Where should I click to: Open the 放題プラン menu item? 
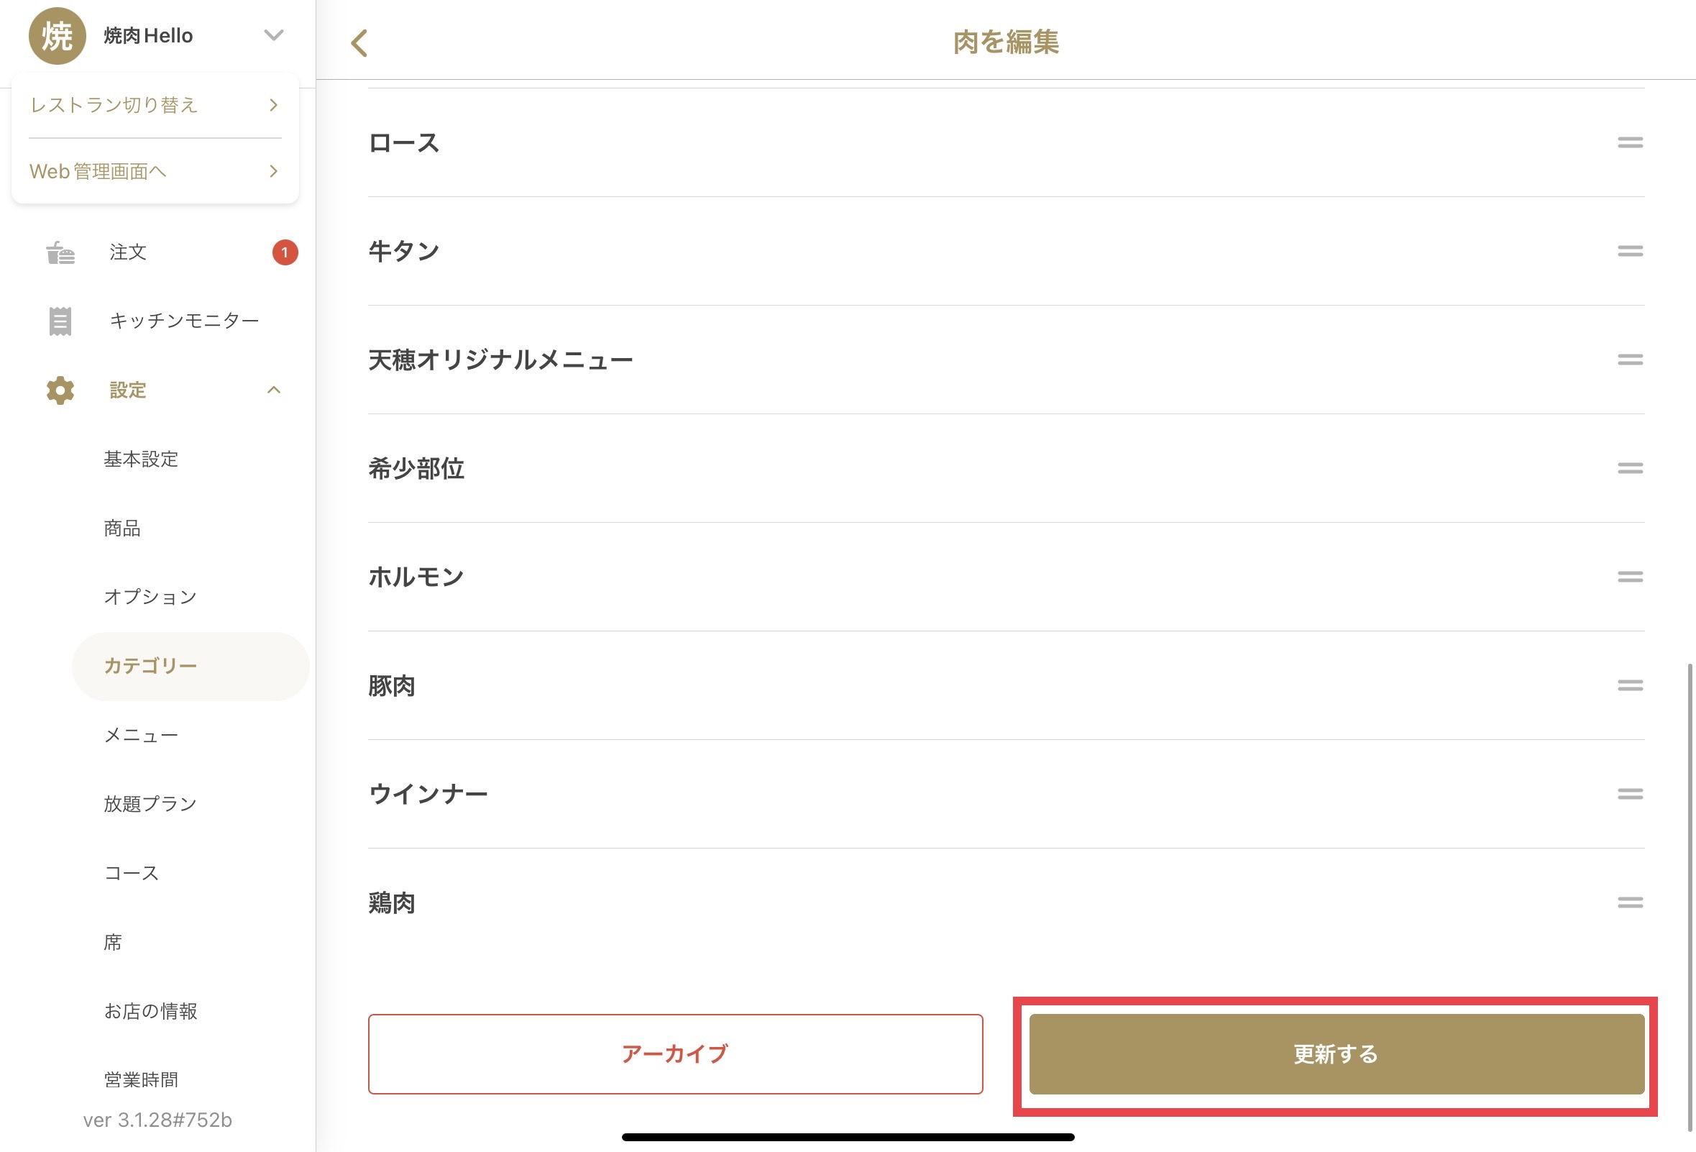(150, 804)
